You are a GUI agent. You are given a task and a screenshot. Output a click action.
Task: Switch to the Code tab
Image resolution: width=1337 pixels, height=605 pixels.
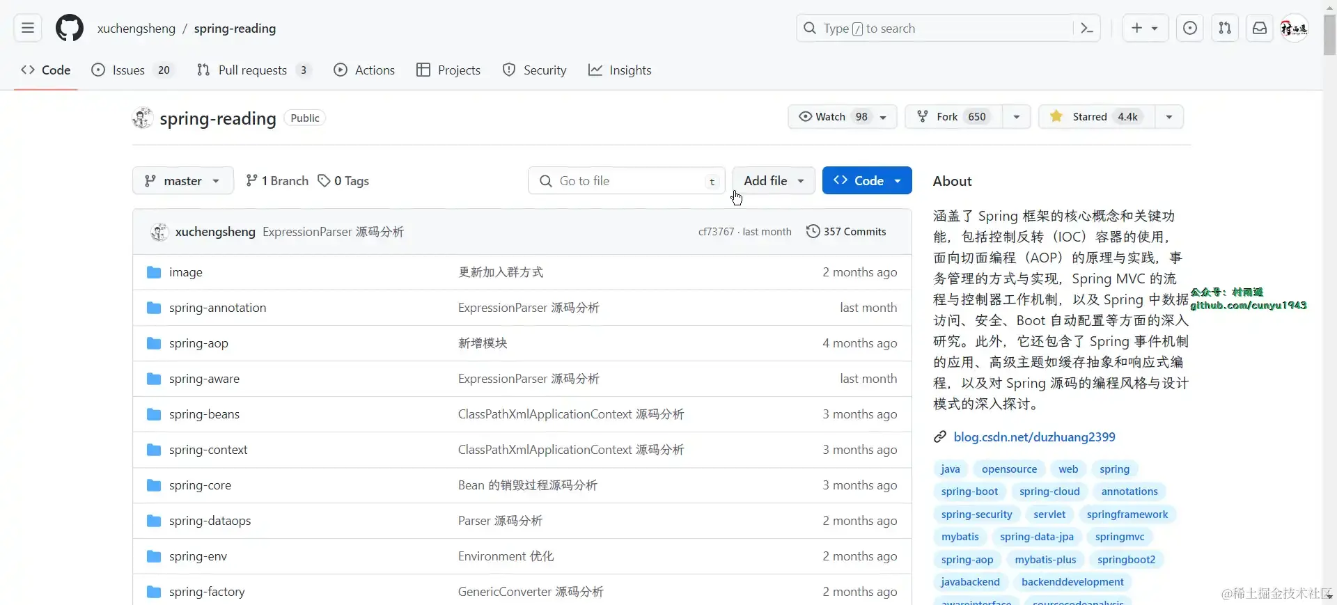coord(46,70)
